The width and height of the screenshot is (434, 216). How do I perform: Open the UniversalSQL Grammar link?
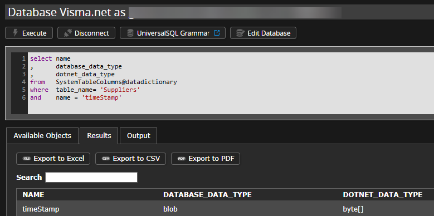173,33
